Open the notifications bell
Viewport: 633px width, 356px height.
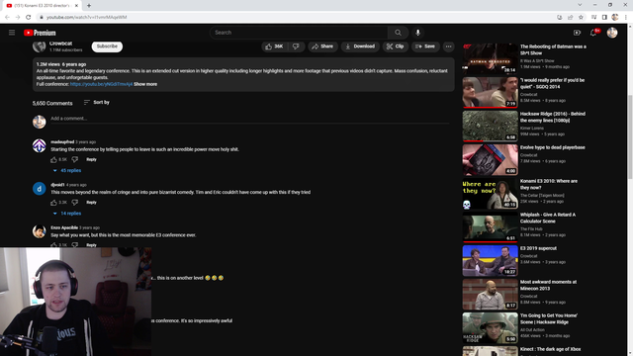(593, 33)
